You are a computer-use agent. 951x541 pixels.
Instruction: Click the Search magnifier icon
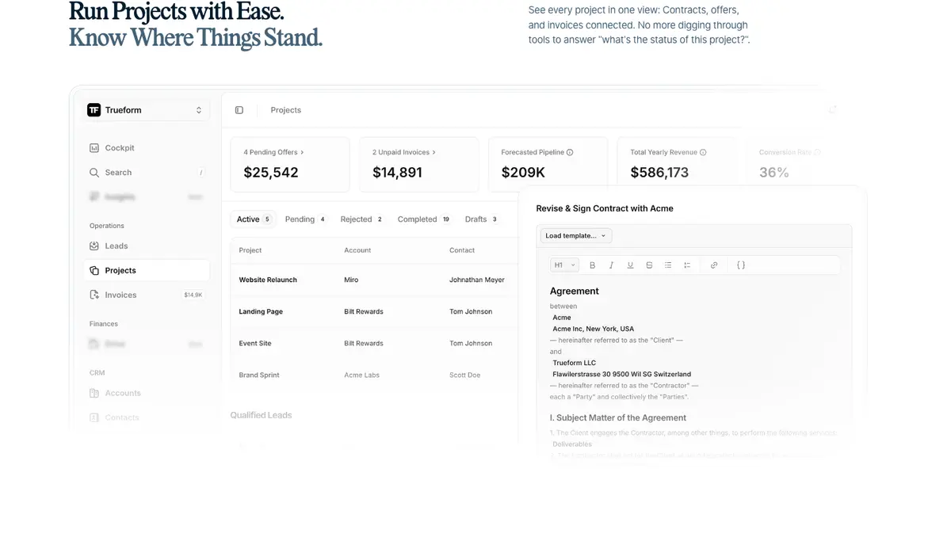coord(94,173)
